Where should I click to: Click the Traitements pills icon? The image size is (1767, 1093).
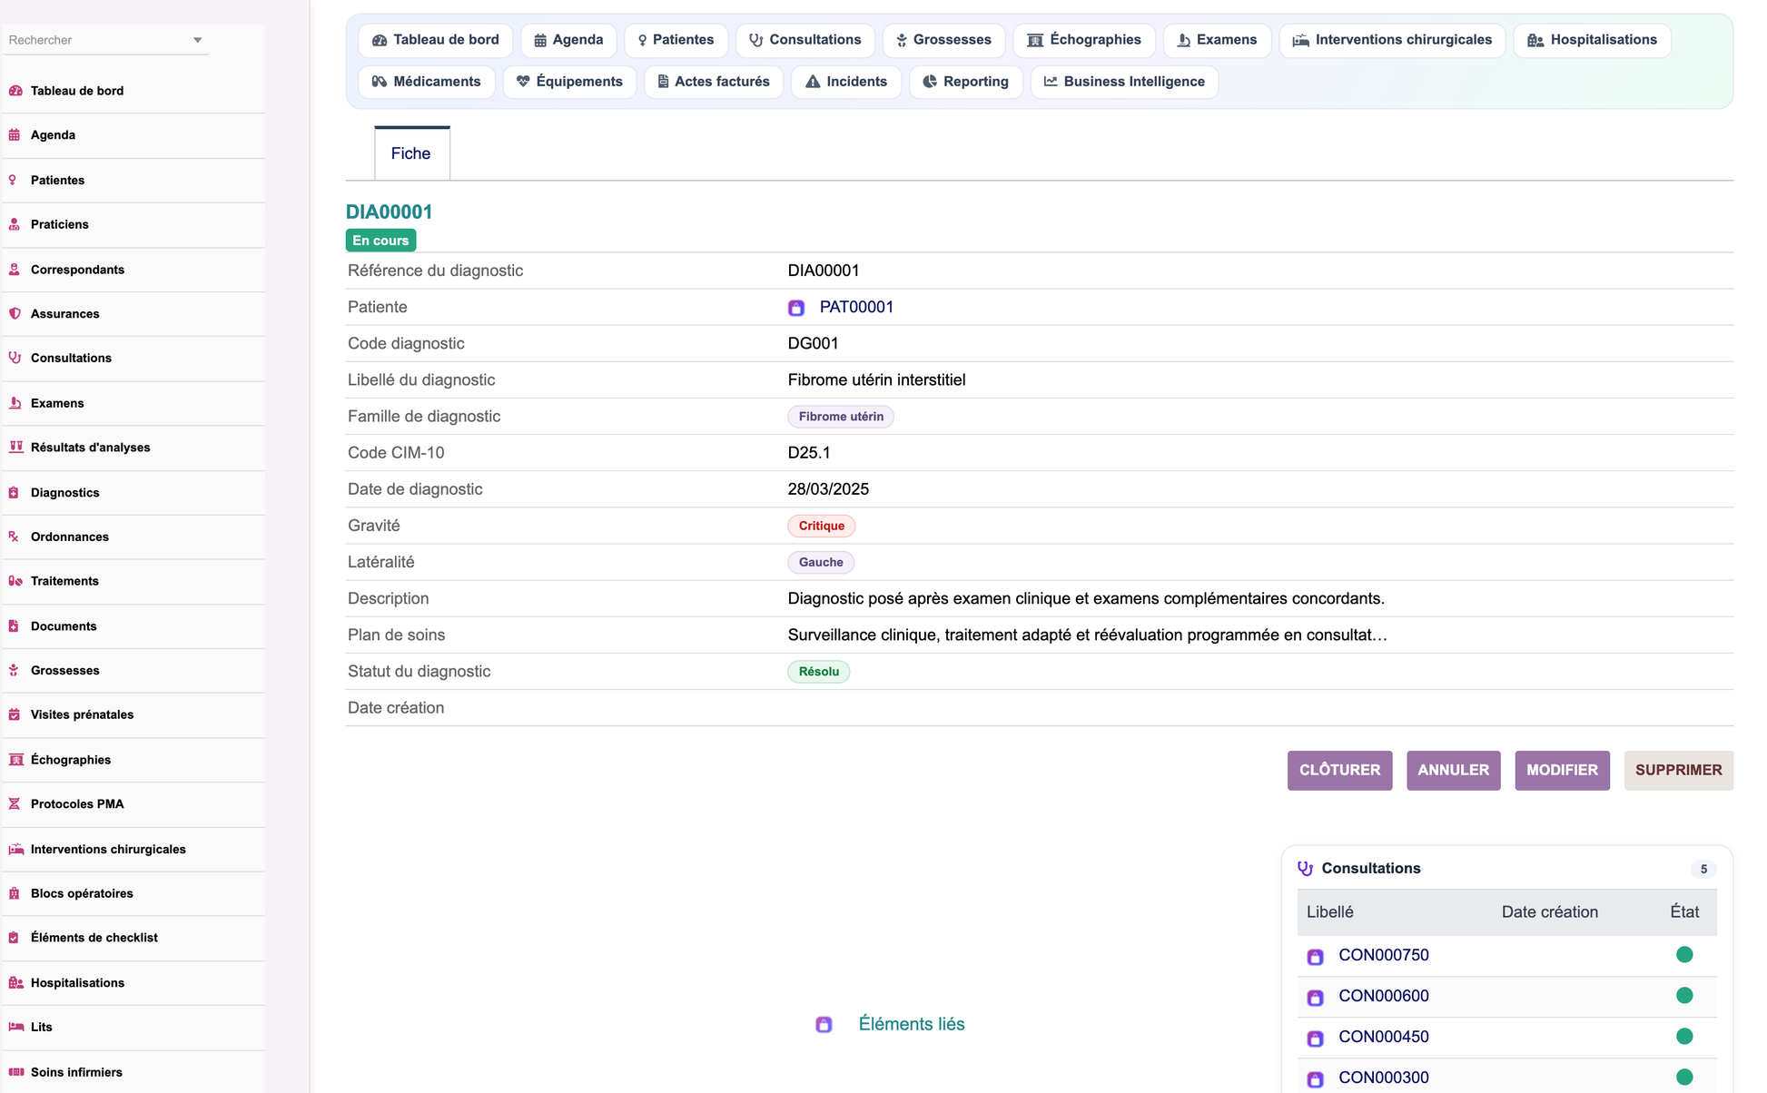15,581
